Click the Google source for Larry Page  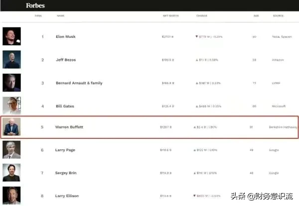(x=274, y=150)
